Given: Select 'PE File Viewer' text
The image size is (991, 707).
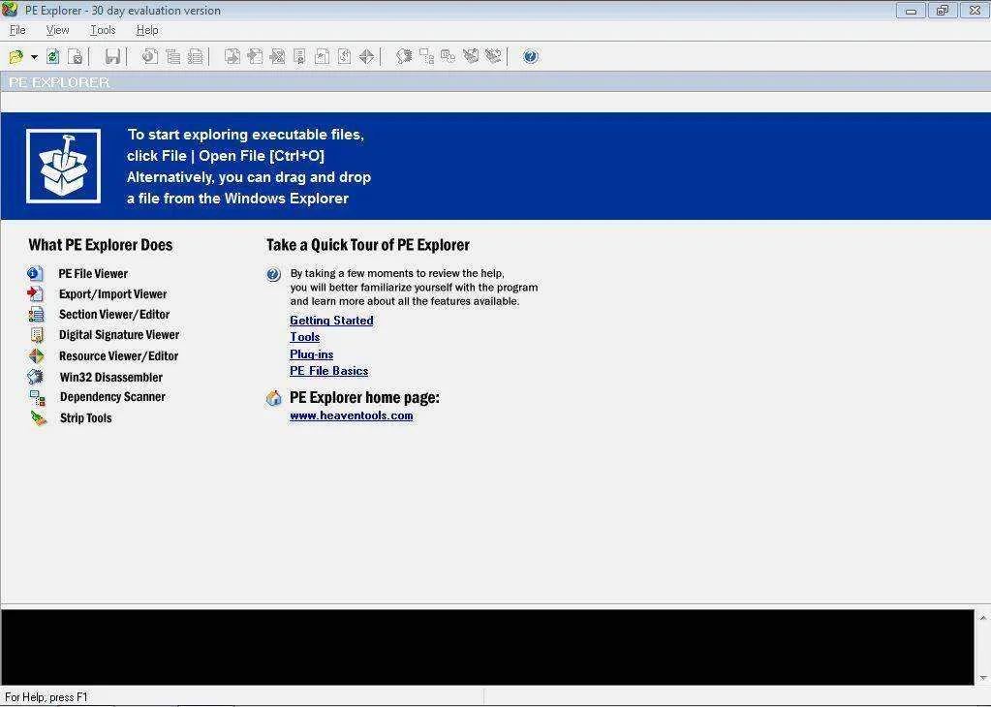Looking at the screenshot, I should click(93, 273).
